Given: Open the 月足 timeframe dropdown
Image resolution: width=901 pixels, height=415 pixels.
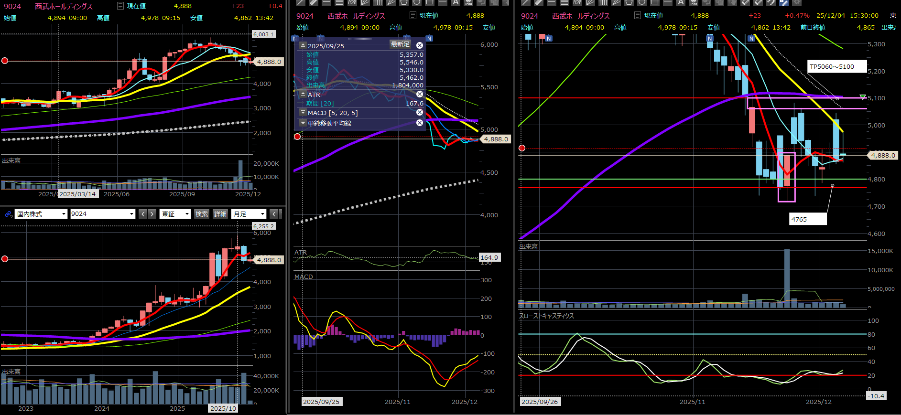Looking at the screenshot, I should pyautogui.click(x=249, y=214).
